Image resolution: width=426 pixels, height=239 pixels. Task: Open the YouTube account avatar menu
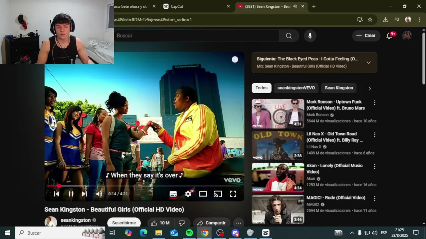407,36
